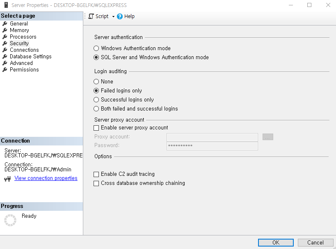Open the Advanced page
Screen dimensions: 336x249
[x=21, y=63]
